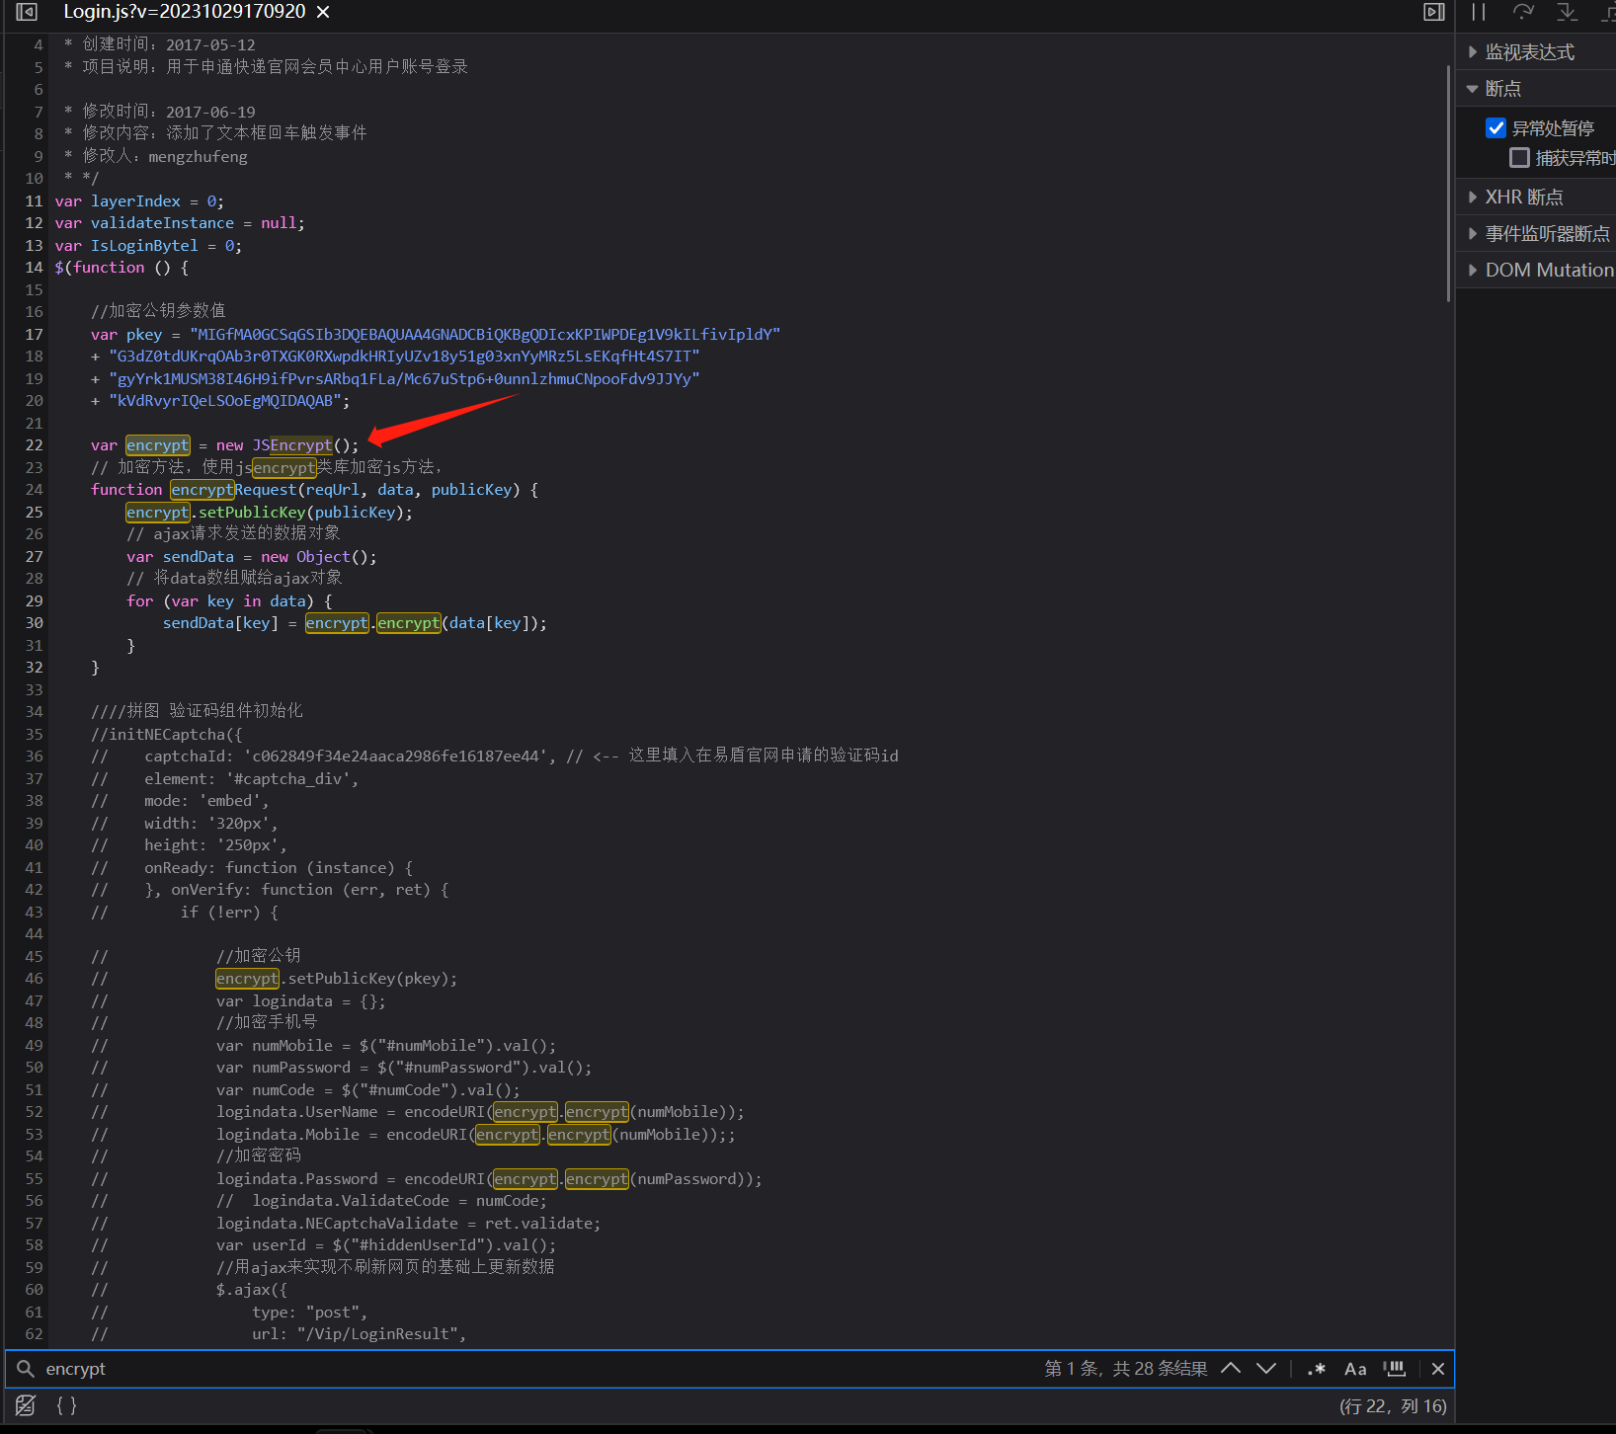Go to previous search result
The width and height of the screenshot is (1616, 1434).
click(1231, 1369)
